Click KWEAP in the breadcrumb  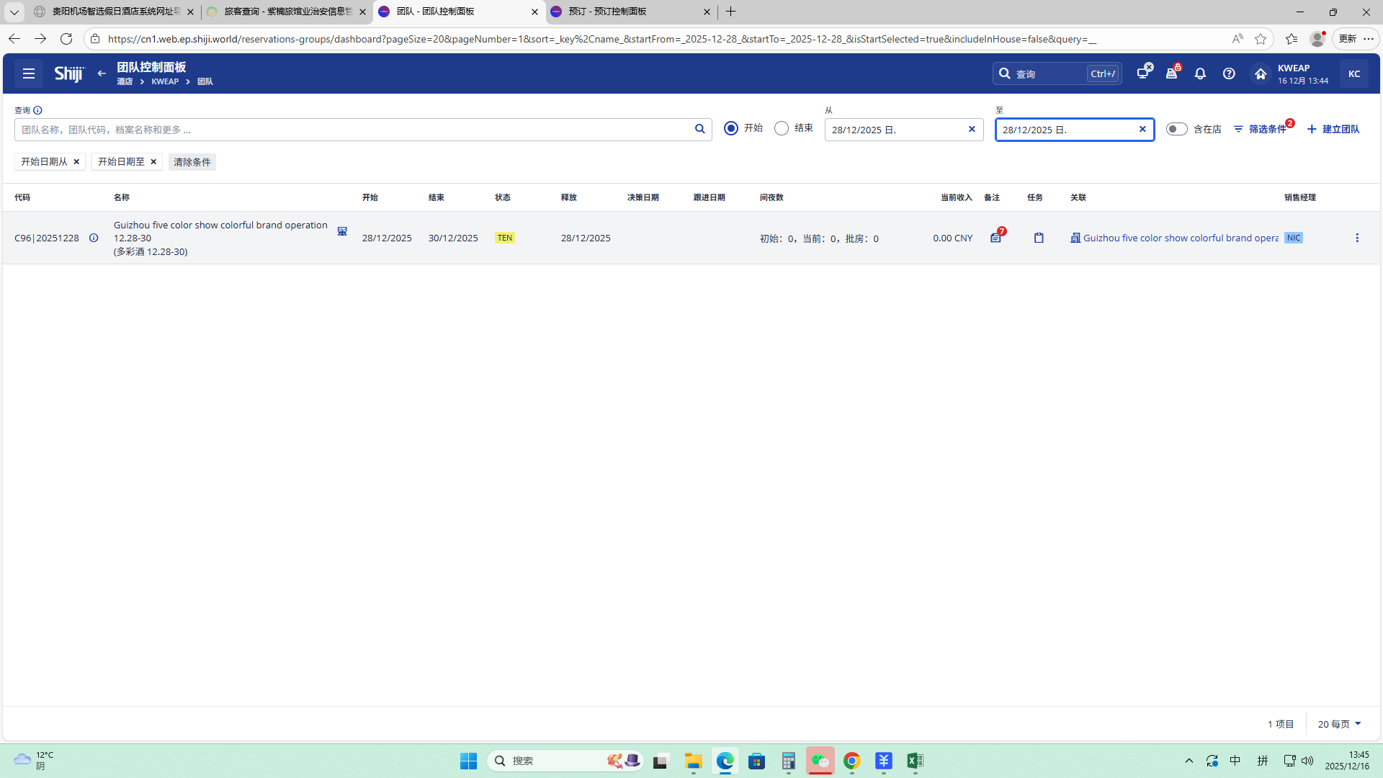(x=165, y=82)
